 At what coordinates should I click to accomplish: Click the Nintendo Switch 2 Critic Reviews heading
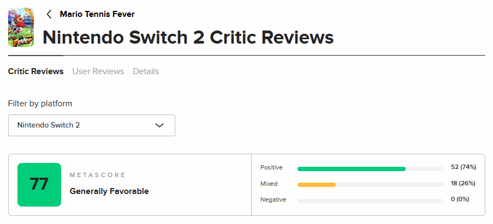point(188,37)
